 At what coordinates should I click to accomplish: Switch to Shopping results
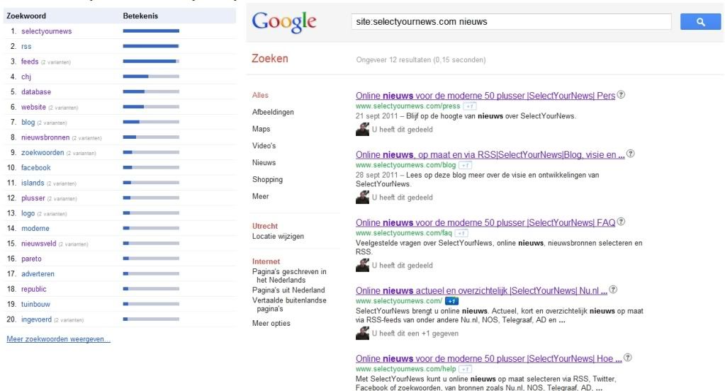click(x=267, y=179)
